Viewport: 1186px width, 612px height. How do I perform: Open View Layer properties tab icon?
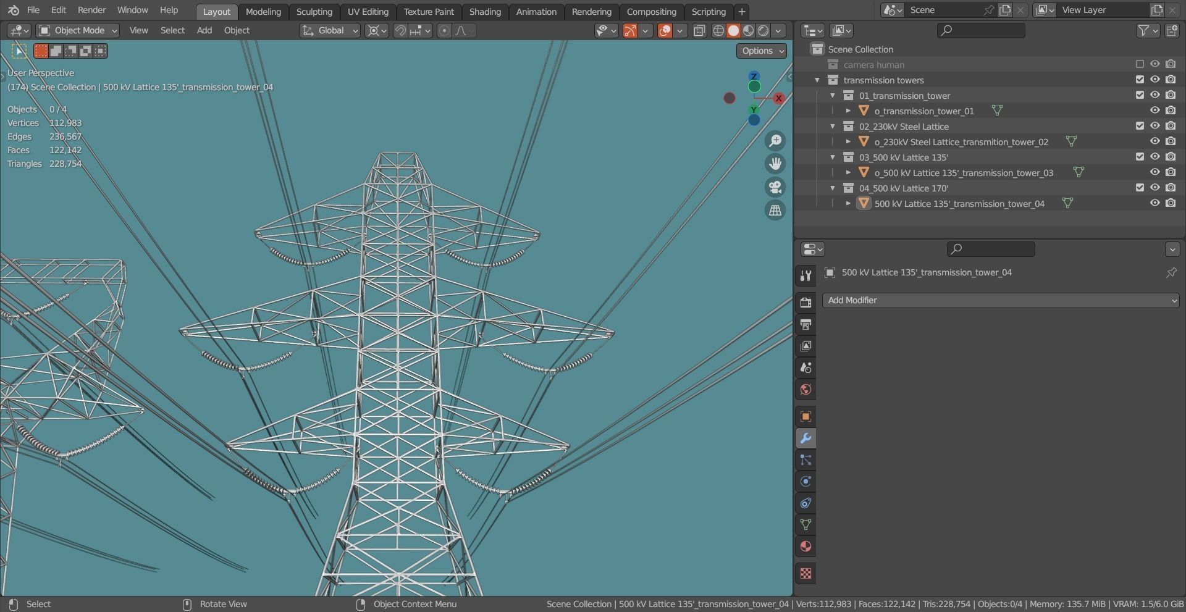pyautogui.click(x=805, y=346)
